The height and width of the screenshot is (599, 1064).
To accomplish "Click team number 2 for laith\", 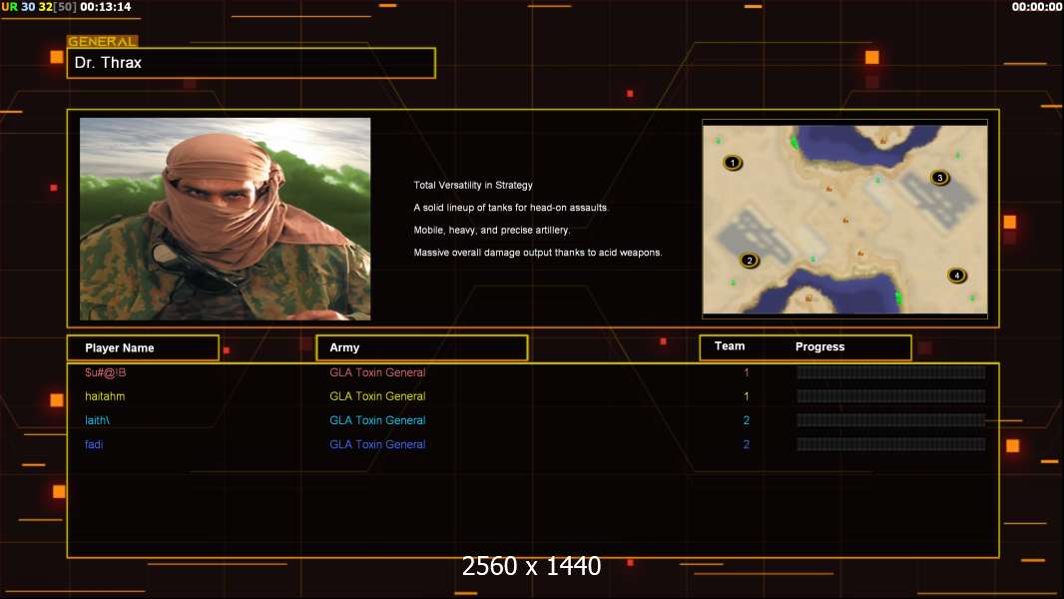I will [x=747, y=420].
